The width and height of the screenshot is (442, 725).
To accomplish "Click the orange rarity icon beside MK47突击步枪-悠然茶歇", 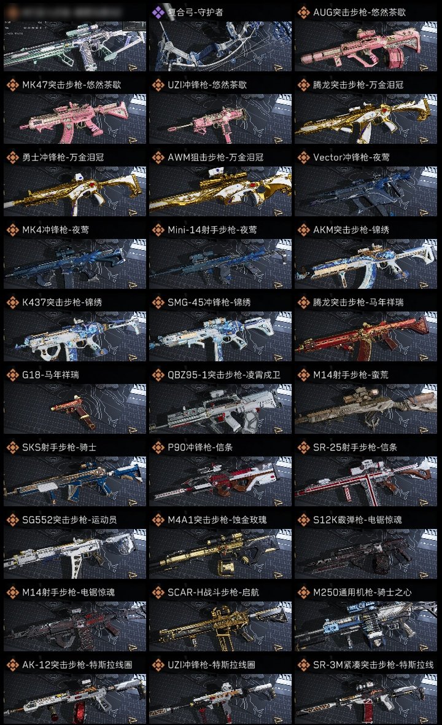I will click(x=12, y=85).
